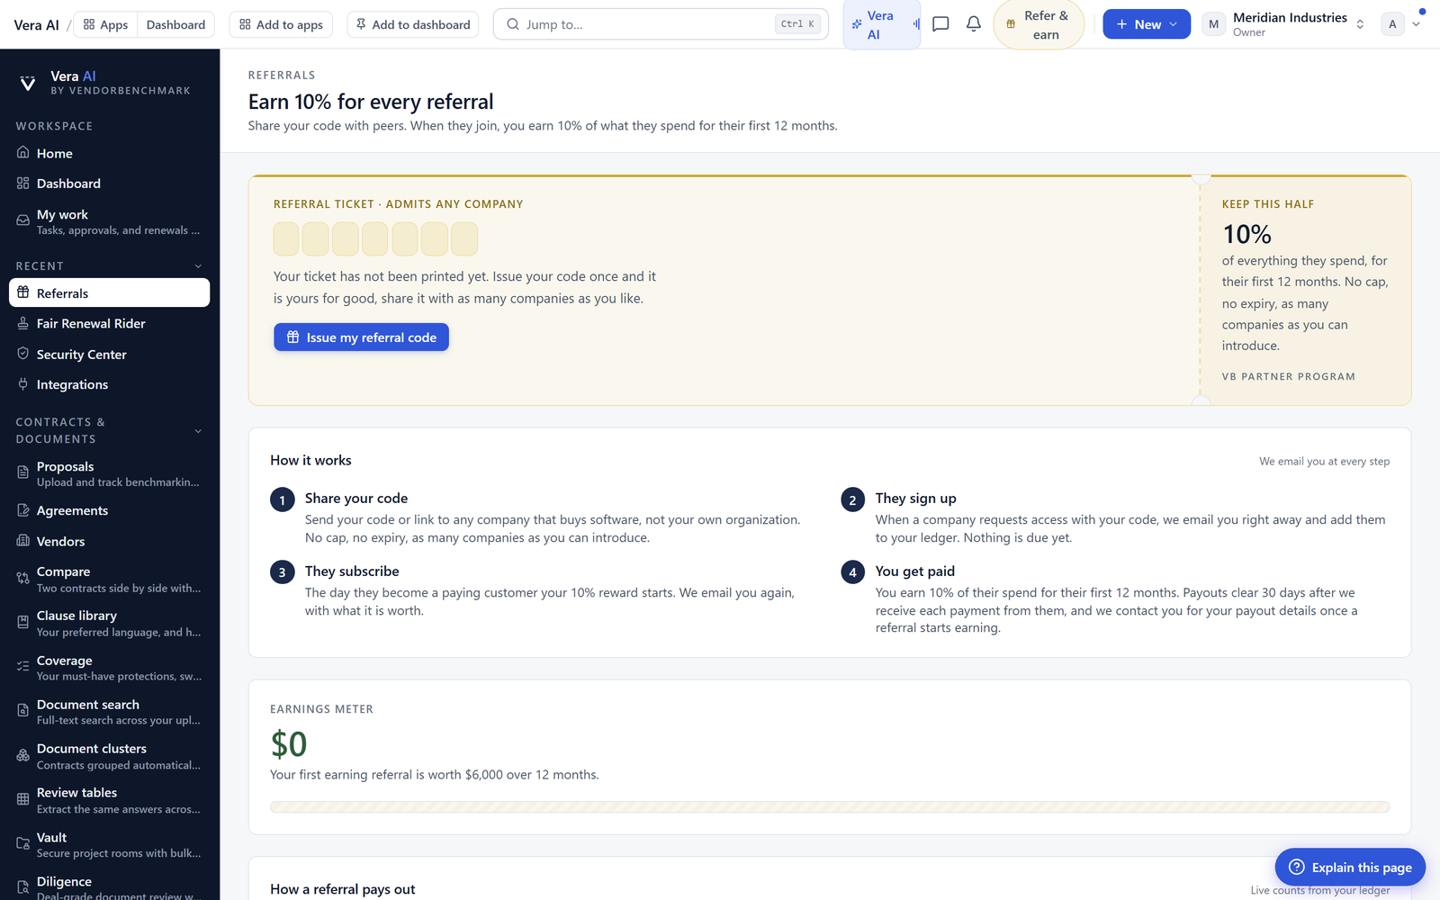Click the Diligence icon
Screen dimensions: 1440x900
coord(23,887)
